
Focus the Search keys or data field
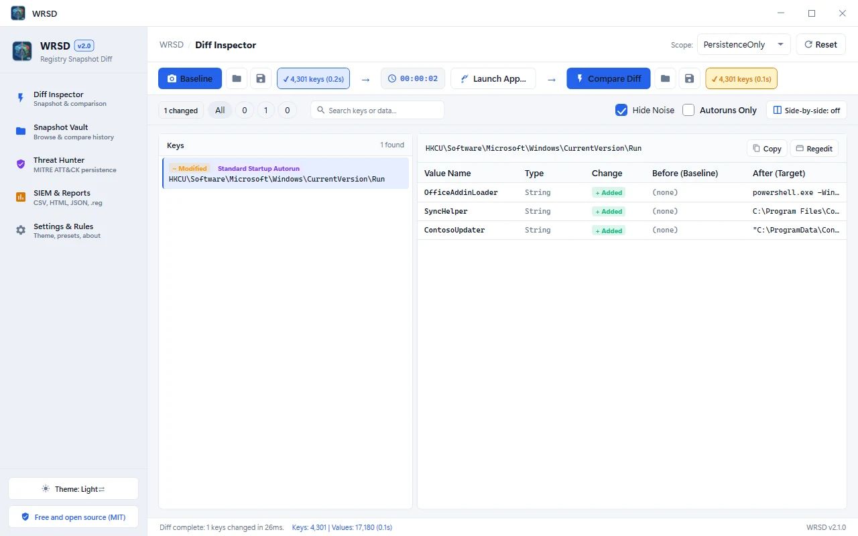[x=377, y=110]
